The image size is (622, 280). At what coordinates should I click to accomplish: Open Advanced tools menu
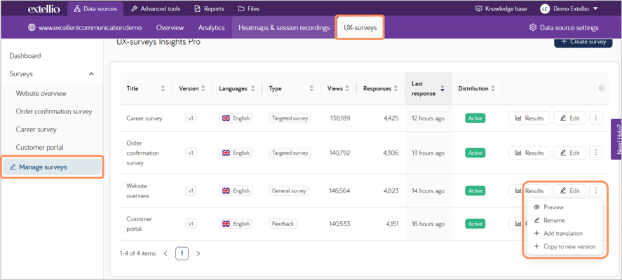pos(156,8)
